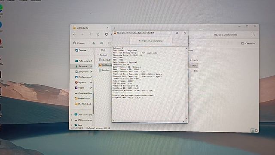Go forward in File Explorer
Viewport: 275px width, 155px height.
(82, 34)
